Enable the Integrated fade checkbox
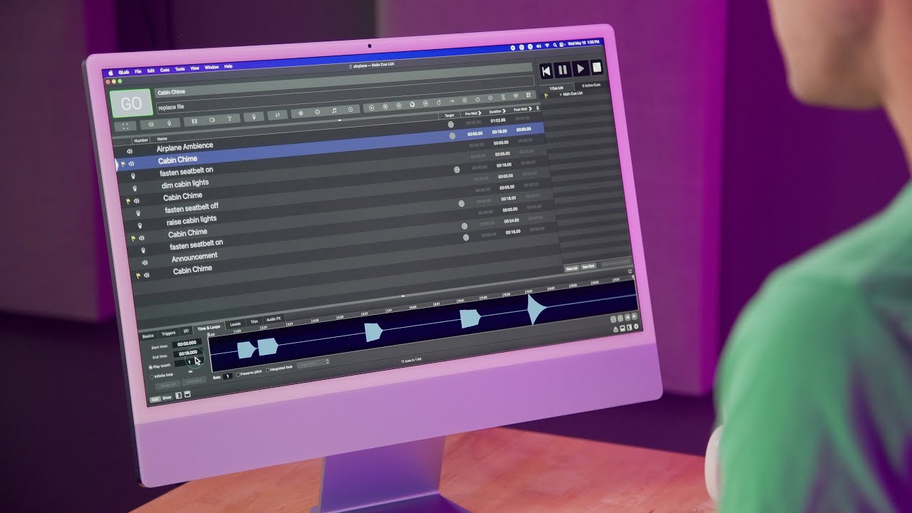 268,370
